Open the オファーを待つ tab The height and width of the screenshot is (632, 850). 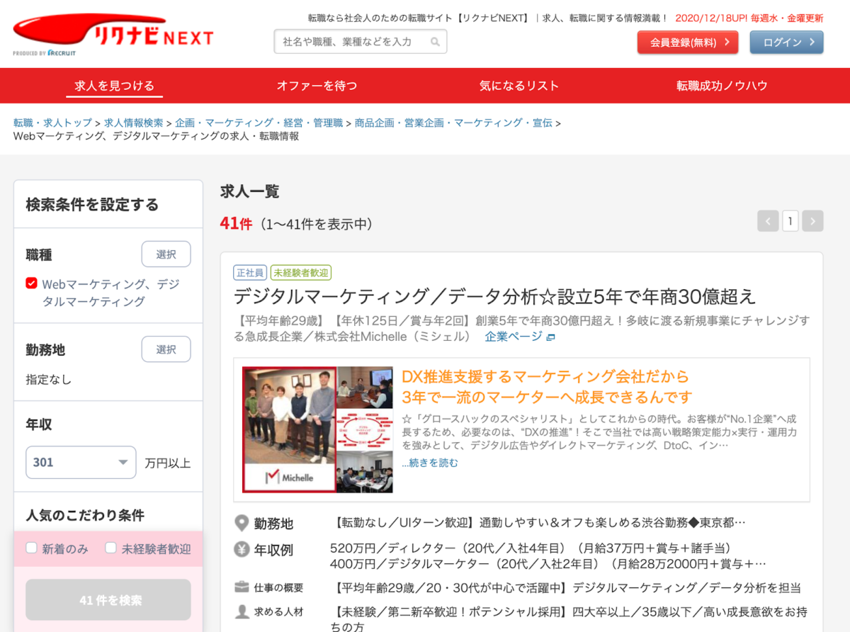pyautogui.click(x=317, y=86)
